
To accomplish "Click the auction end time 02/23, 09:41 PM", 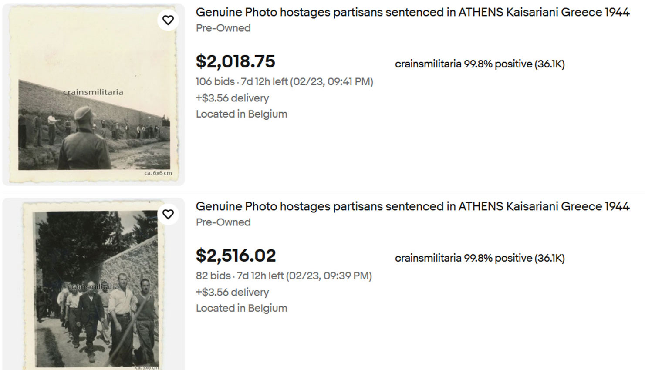I will click(x=331, y=82).
